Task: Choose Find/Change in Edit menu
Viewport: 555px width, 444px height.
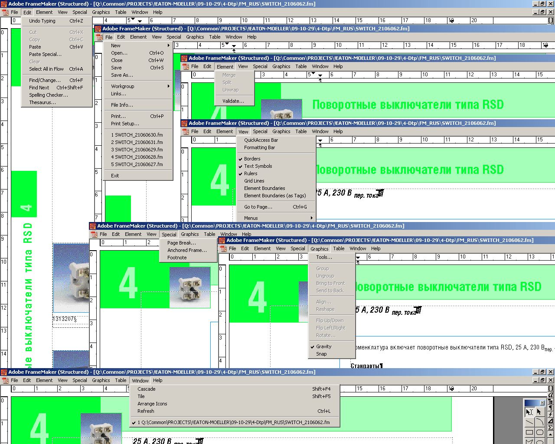Action: tap(56, 80)
